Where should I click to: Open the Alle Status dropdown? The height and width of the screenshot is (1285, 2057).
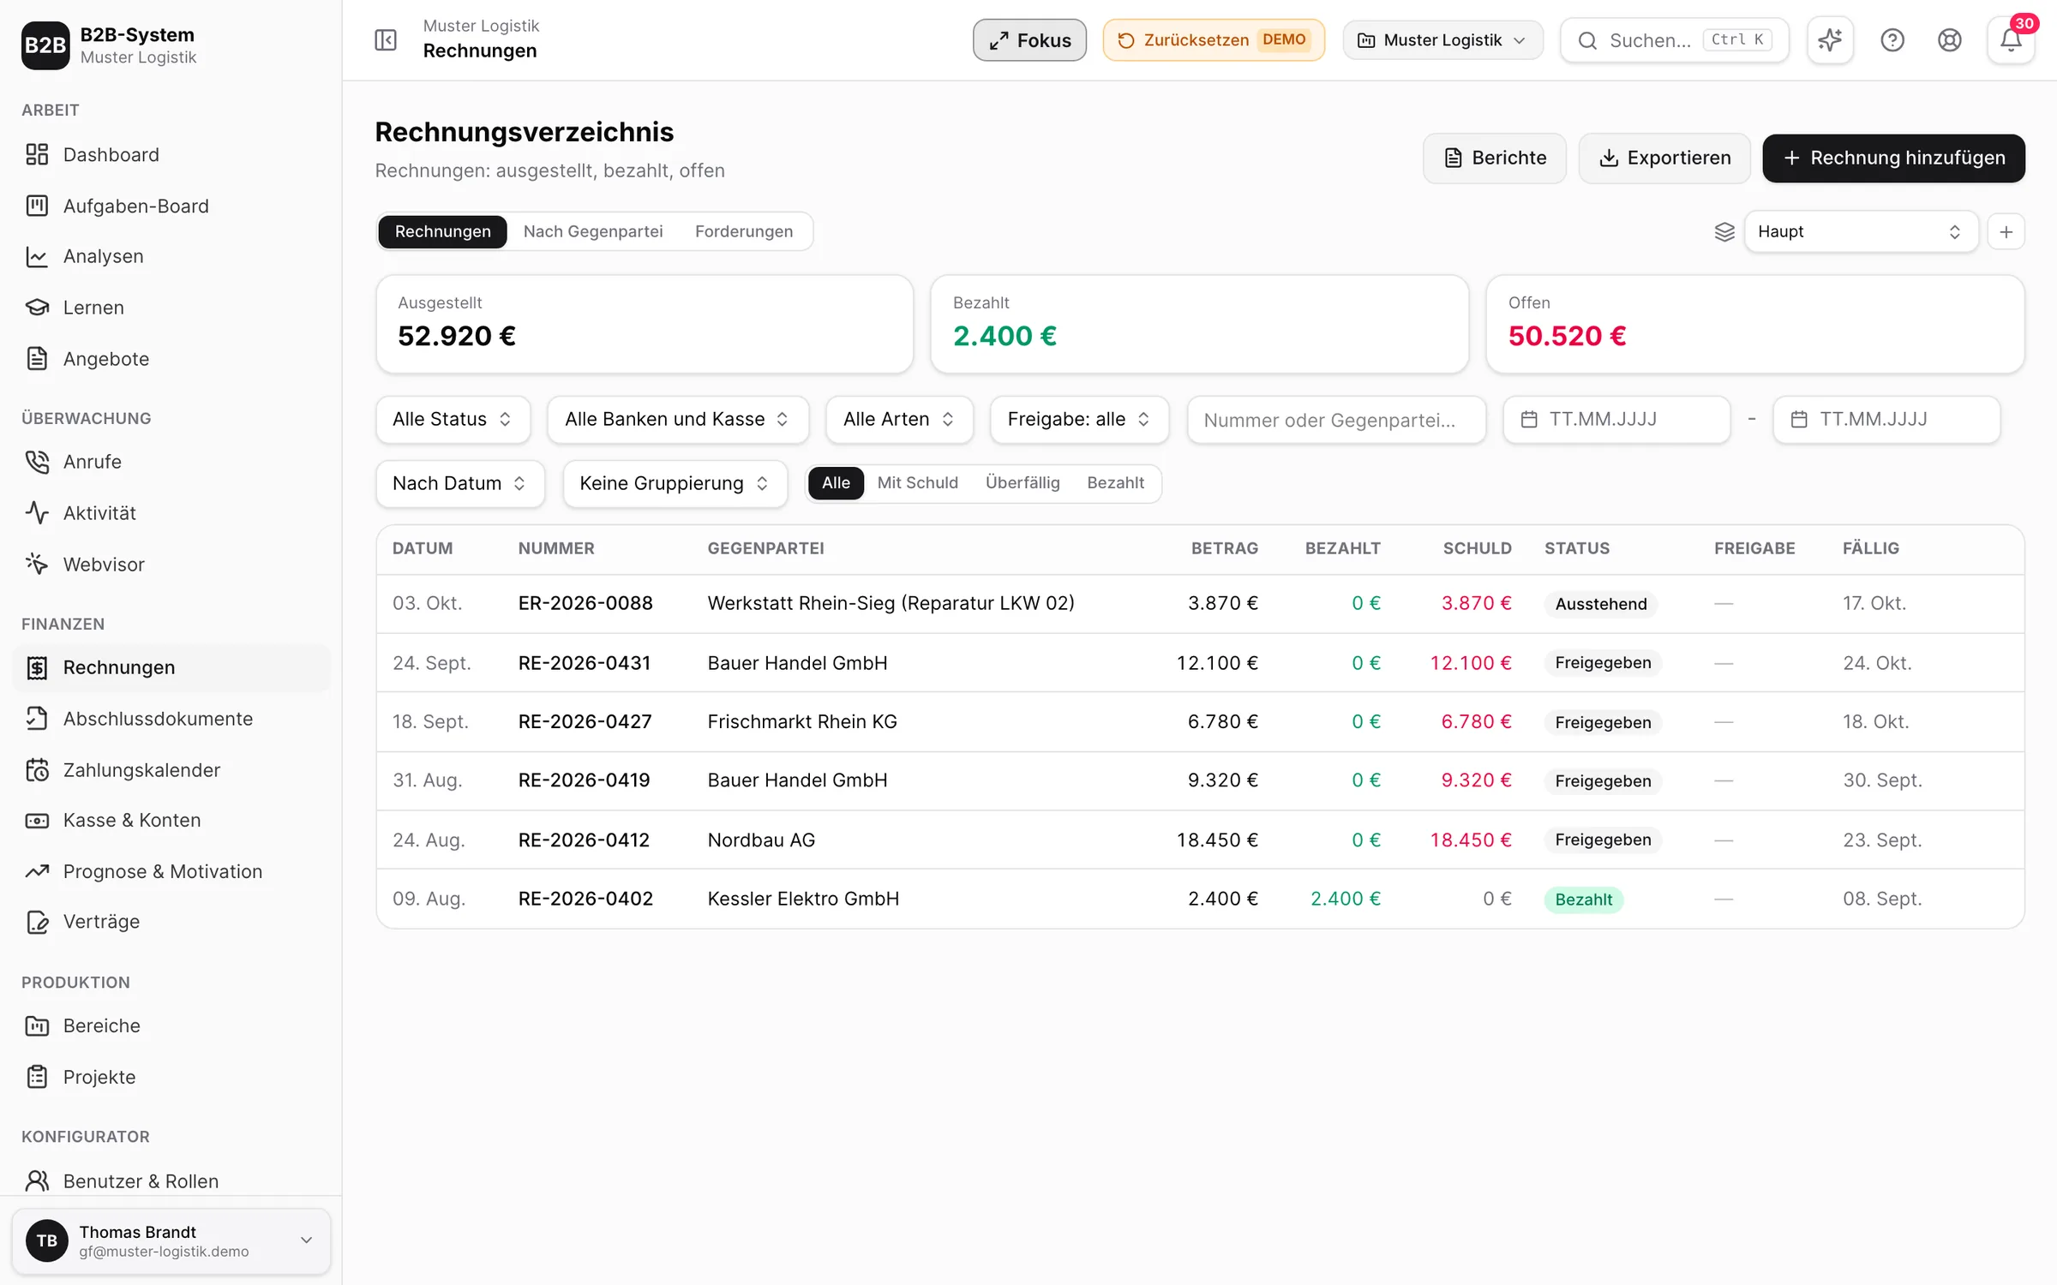(453, 420)
